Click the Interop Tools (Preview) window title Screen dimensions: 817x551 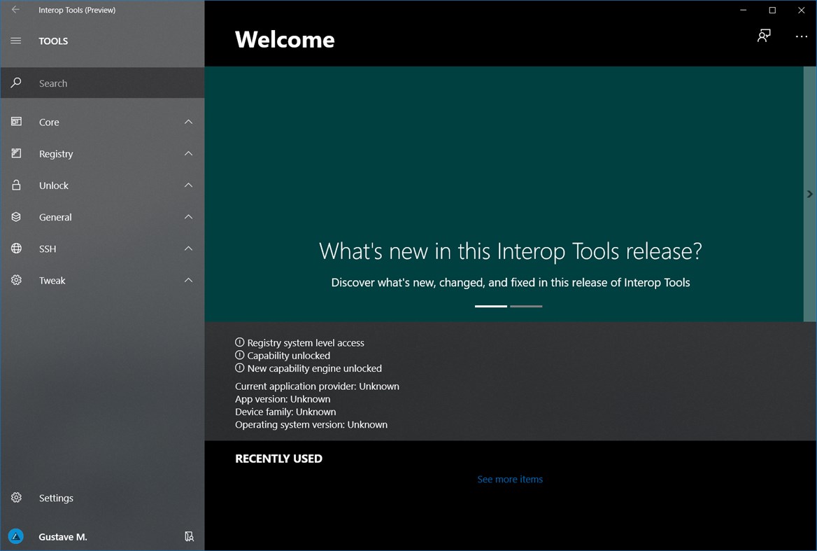[x=77, y=10]
